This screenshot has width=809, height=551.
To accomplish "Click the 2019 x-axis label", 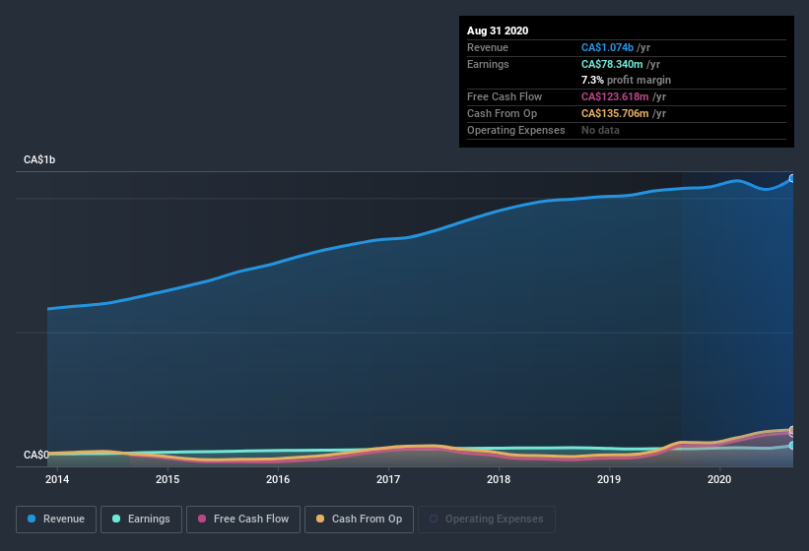I will click(x=609, y=479).
